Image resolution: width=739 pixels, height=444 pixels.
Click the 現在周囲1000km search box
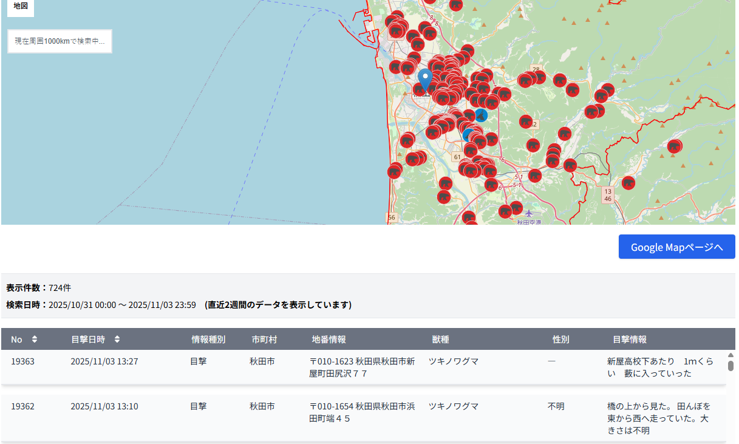(60, 41)
